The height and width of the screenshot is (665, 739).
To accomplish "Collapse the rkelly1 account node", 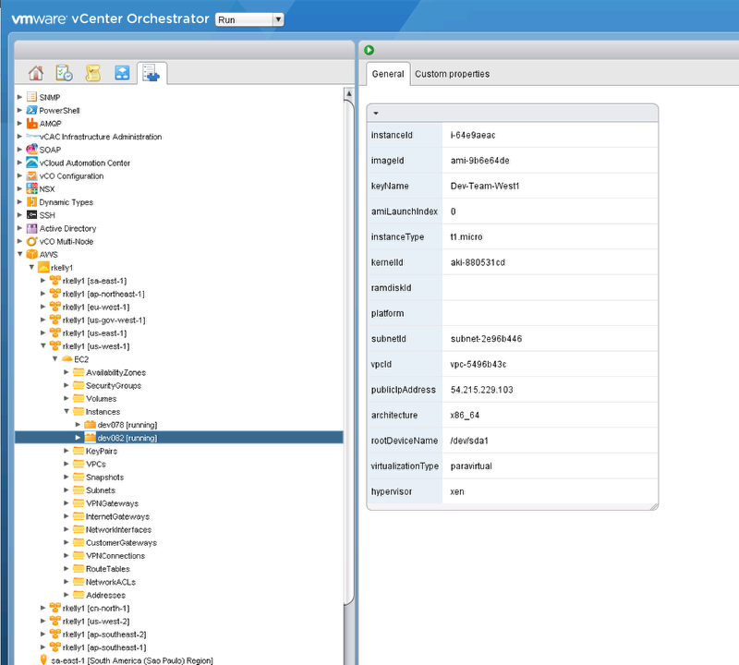I will click(x=31, y=267).
